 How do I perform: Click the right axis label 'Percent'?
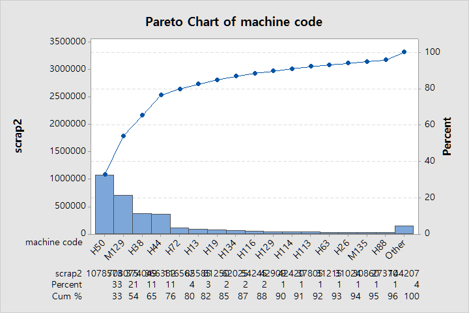pyautogui.click(x=448, y=136)
